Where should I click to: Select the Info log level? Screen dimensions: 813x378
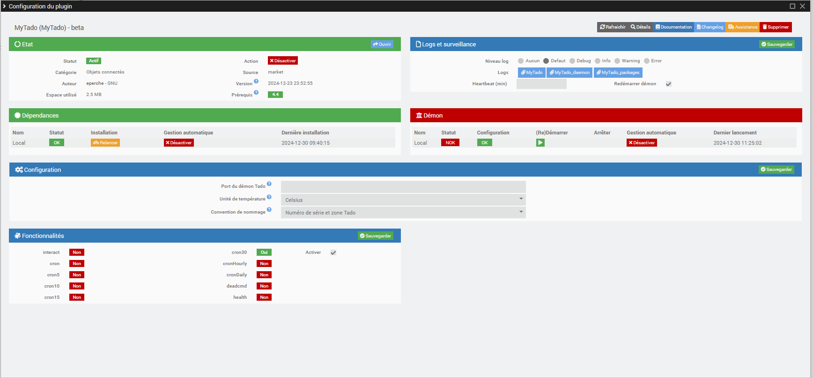598,61
